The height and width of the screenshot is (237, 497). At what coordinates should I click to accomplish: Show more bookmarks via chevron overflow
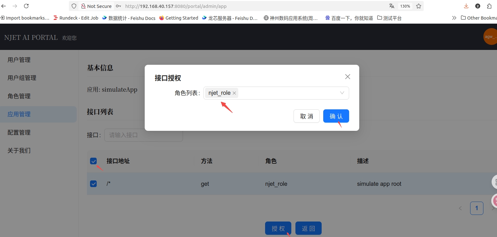[x=454, y=18]
